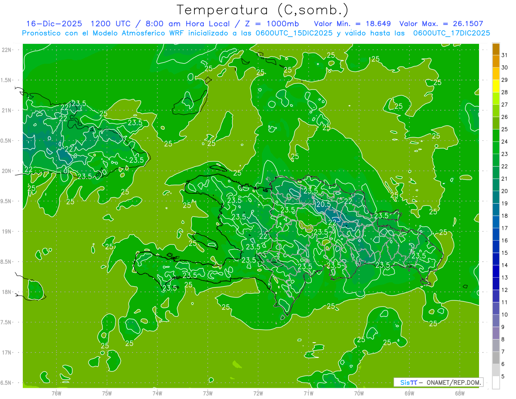Click the '68W' longitude axis label
Image resolution: width=516 pixels, height=399 pixels.
click(460, 393)
